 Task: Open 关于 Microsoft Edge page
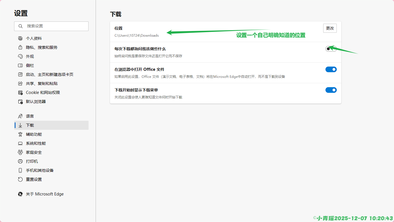coord(51,194)
